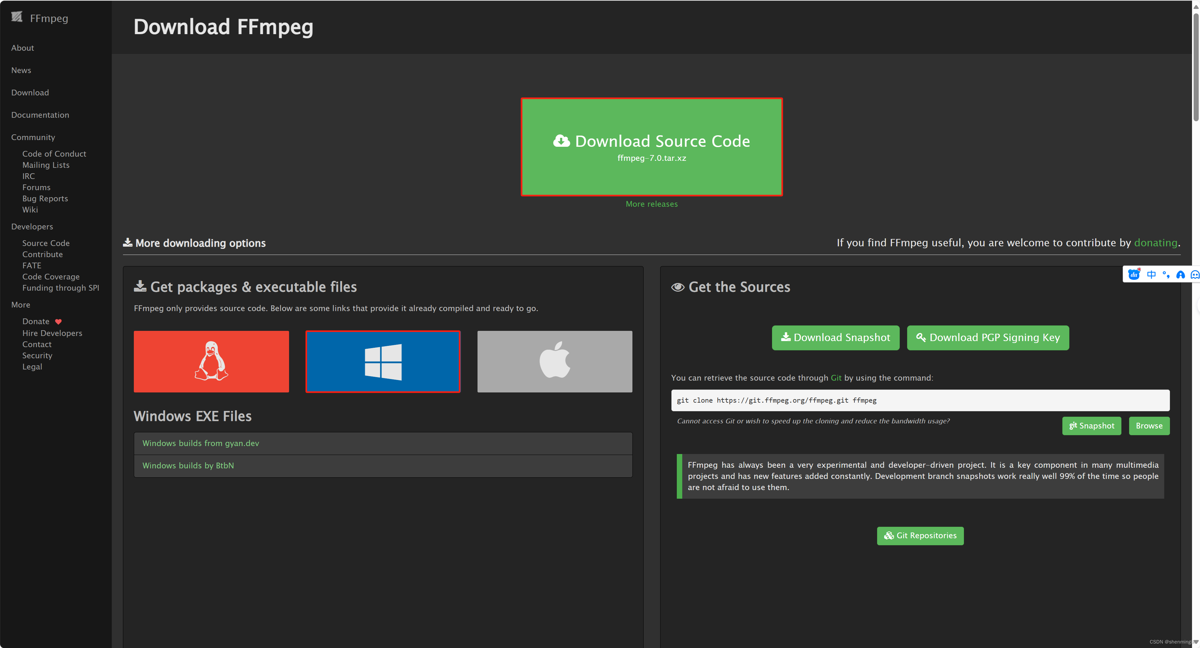The width and height of the screenshot is (1200, 648).
Task: Open the More releases link
Action: point(651,204)
